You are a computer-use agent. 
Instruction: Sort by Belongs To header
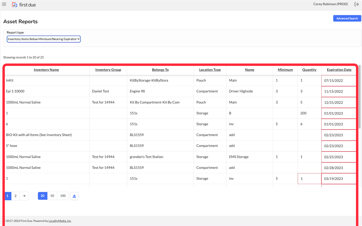tap(160, 70)
